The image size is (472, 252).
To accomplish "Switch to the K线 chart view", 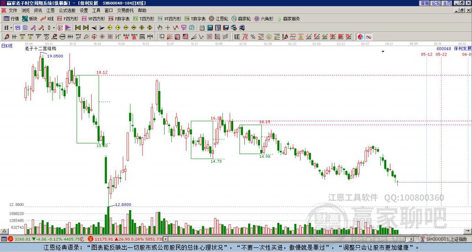I will pyautogui.click(x=47, y=18).
